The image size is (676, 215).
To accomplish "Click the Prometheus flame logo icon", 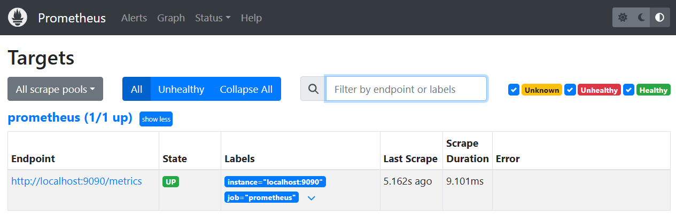I will coord(18,18).
